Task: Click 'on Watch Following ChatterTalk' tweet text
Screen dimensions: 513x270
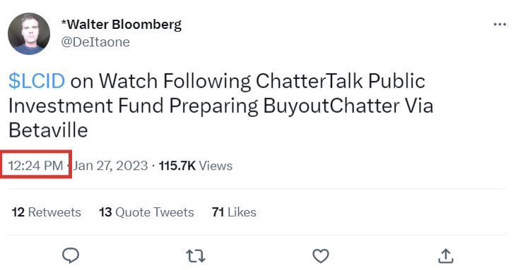Action: pyautogui.click(x=217, y=80)
